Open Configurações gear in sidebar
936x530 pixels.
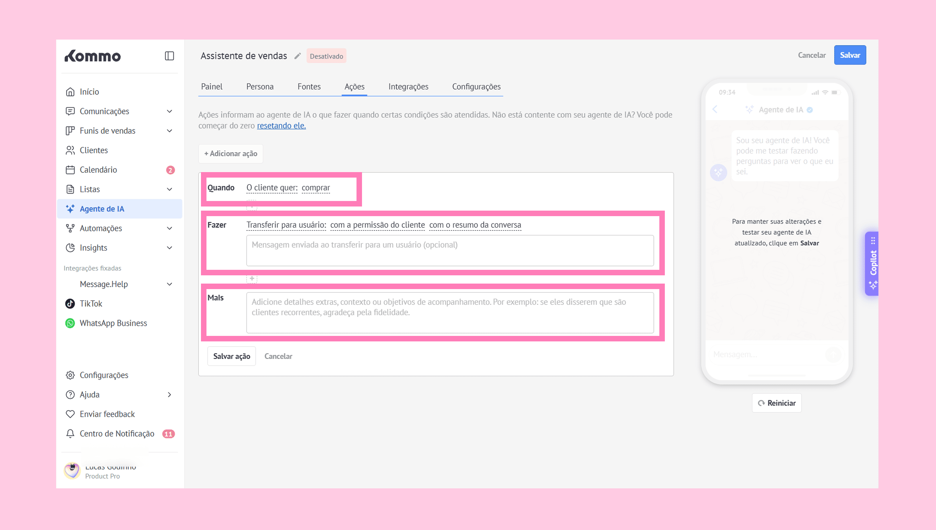(70, 375)
